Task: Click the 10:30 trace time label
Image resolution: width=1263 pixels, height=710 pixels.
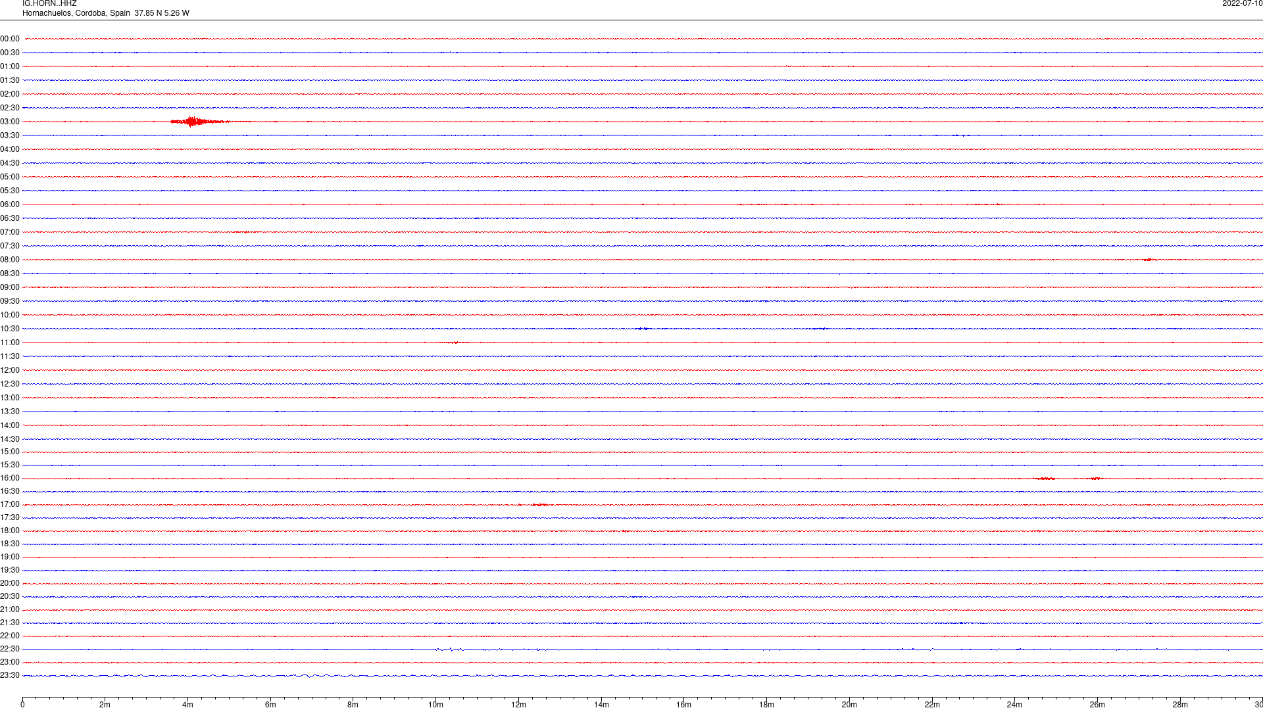Action: 10,329
